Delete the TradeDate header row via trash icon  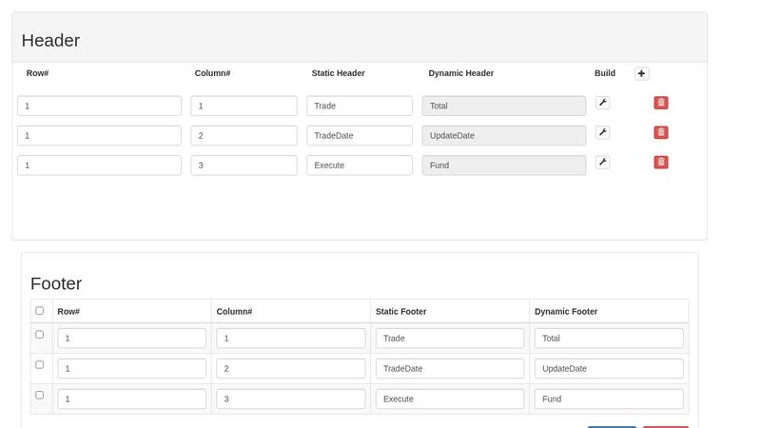pos(660,132)
